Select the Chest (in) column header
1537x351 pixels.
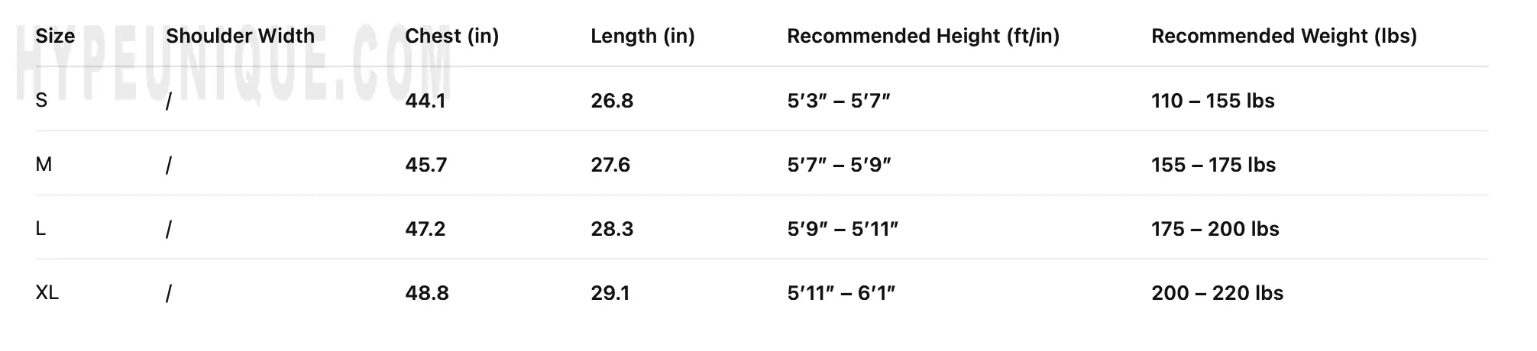(451, 36)
